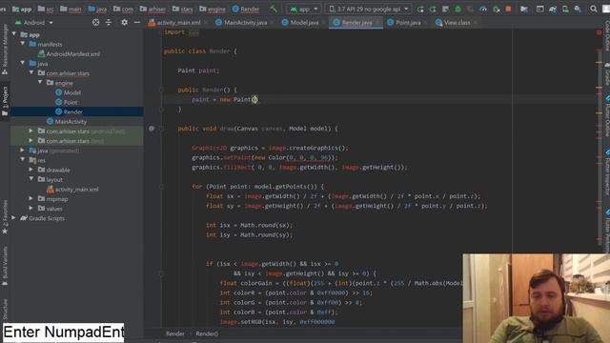
Task: Collapse the com.arhiser.stars package node
Action: [31, 72]
